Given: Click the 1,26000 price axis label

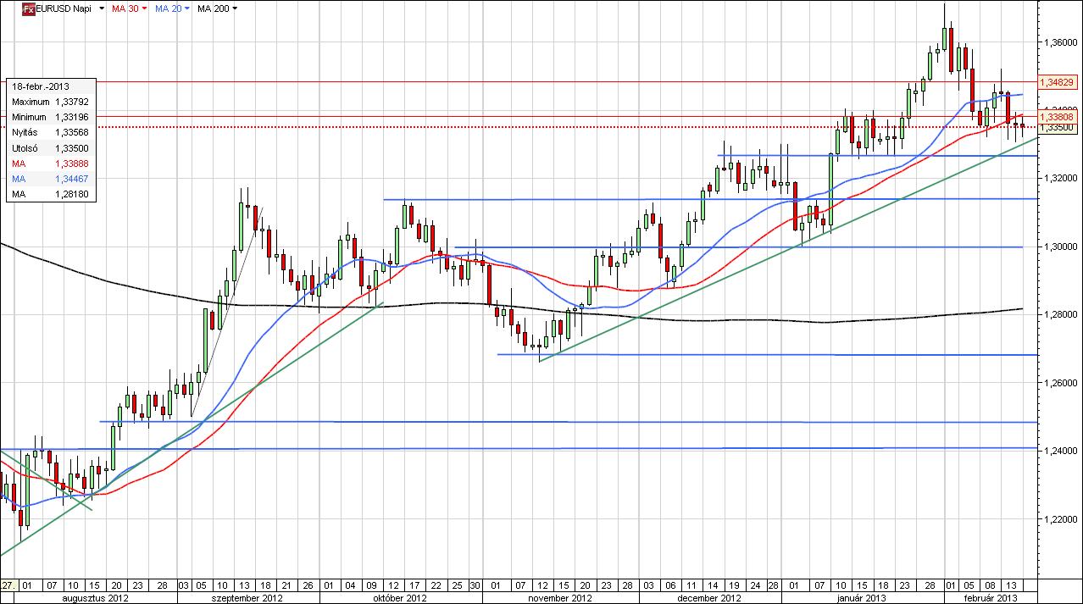Looking at the screenshot, I should pyautogui.click(x=1062, y=383).
